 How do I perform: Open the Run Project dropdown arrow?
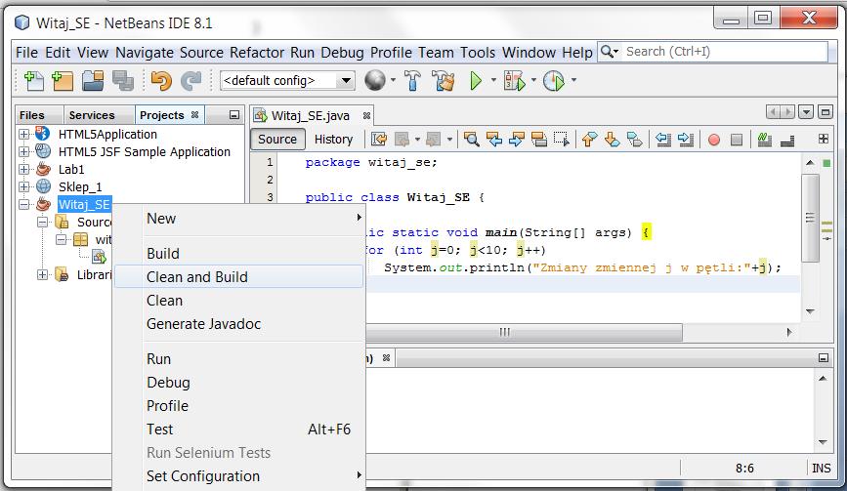pos(493,80)
